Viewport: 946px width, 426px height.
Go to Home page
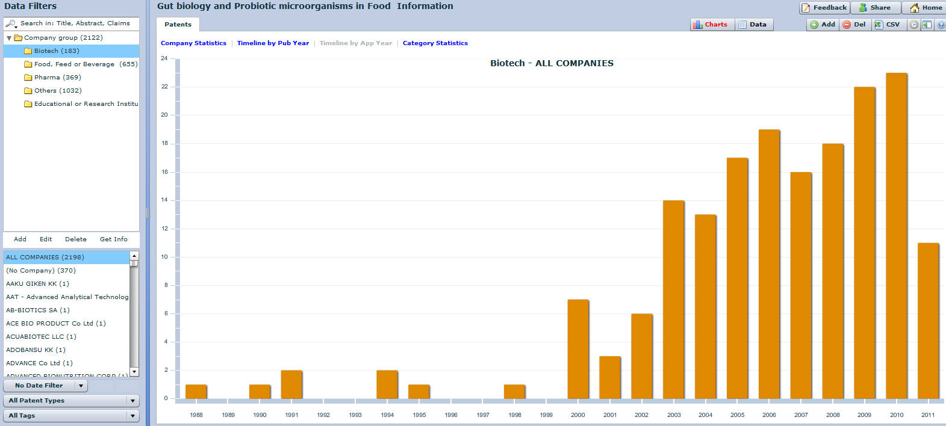coord(926,8)
